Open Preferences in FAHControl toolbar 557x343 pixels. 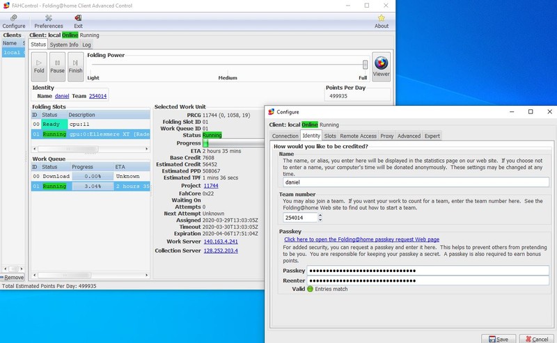(x=49, y=22)
